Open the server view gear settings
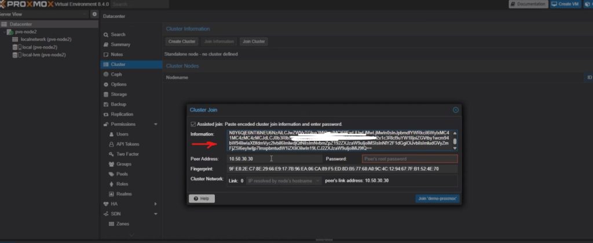The height and width of the screenshot is (243, 593). pos(94,14)
